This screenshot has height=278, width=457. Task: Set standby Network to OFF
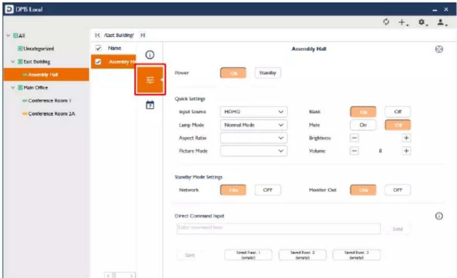click(x=267, y=190)
